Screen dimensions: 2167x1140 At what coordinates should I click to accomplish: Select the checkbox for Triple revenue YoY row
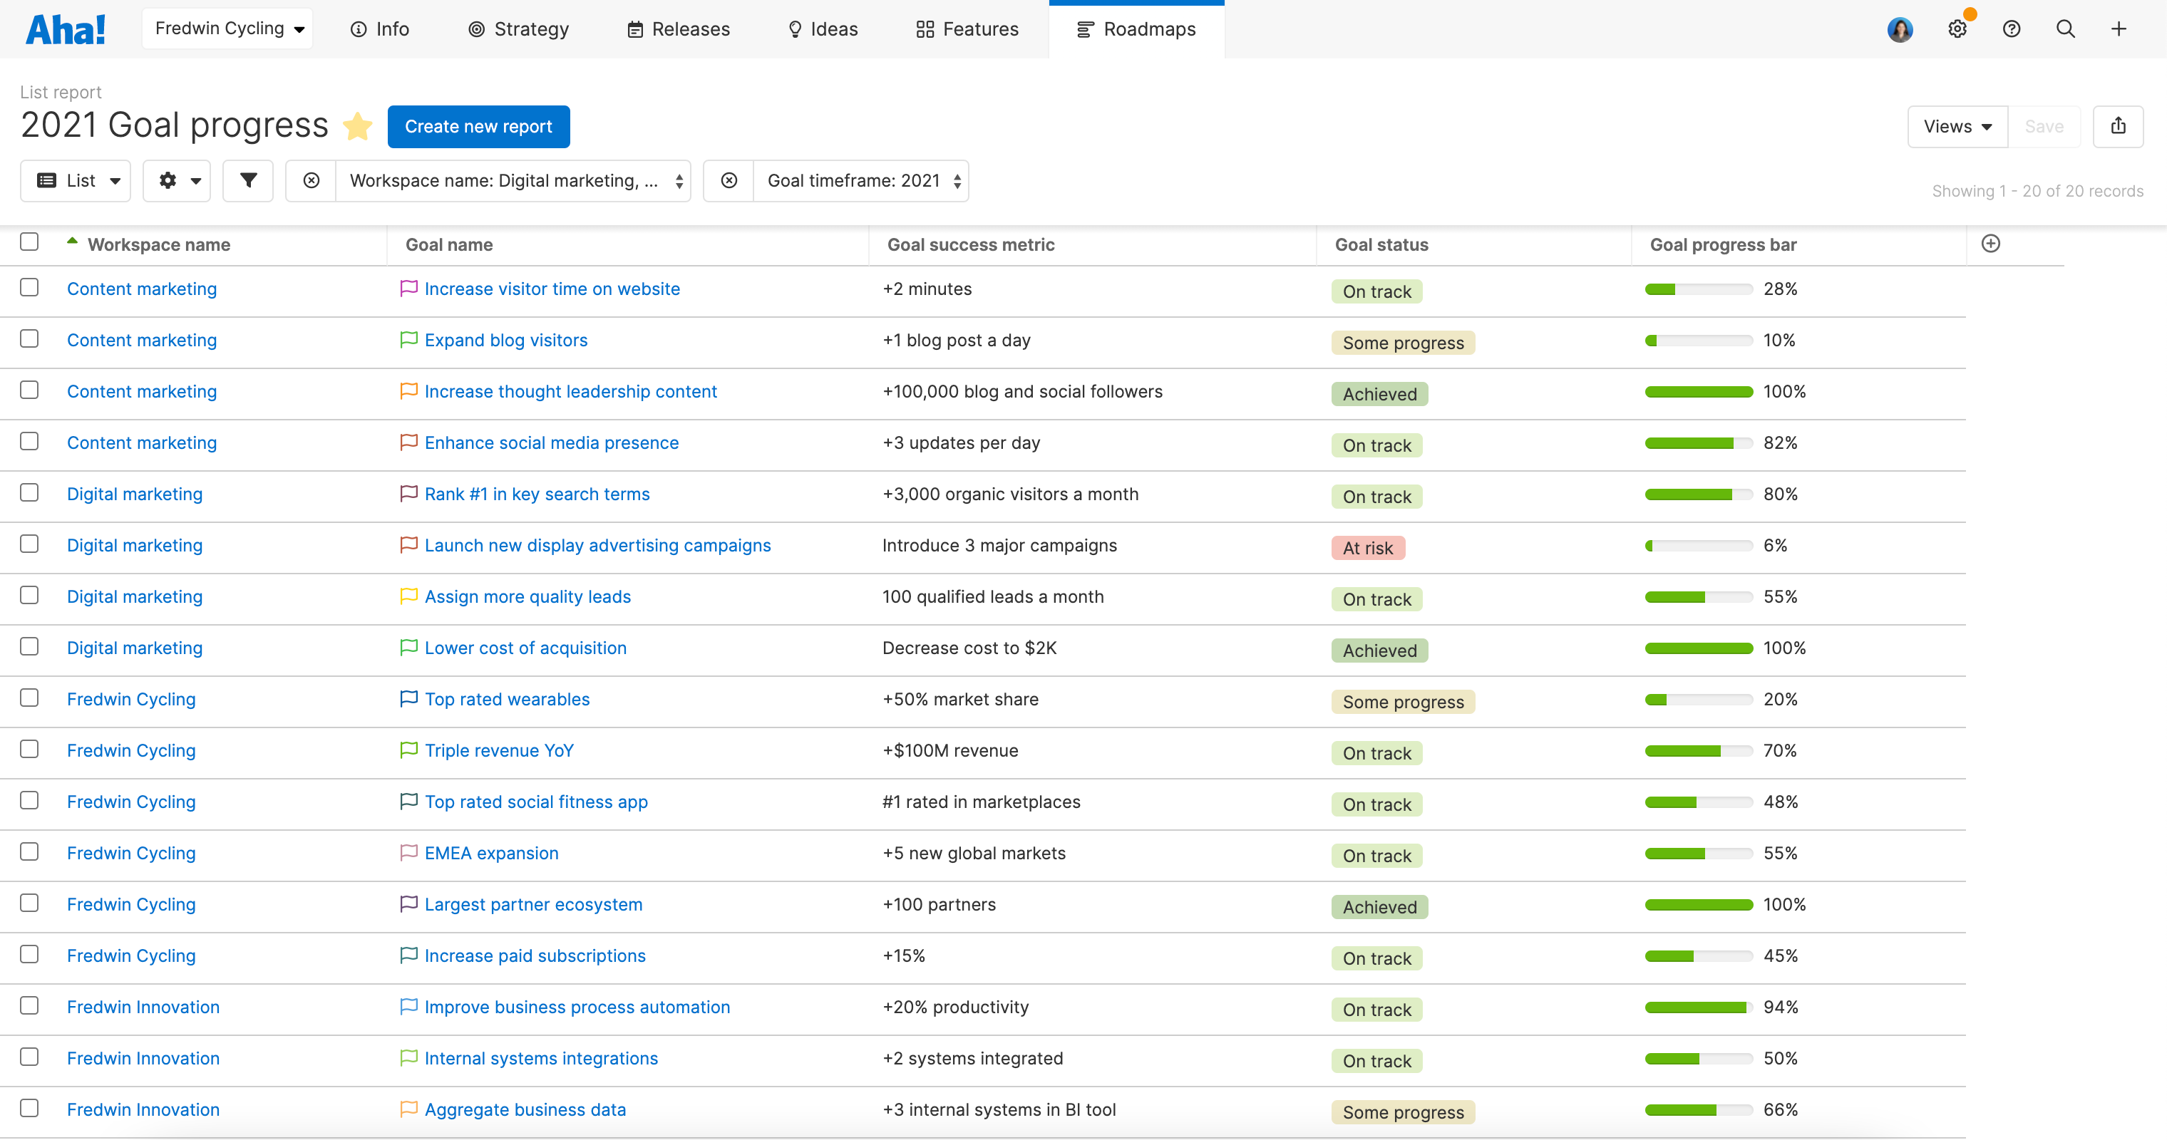[x=29, y=748]
